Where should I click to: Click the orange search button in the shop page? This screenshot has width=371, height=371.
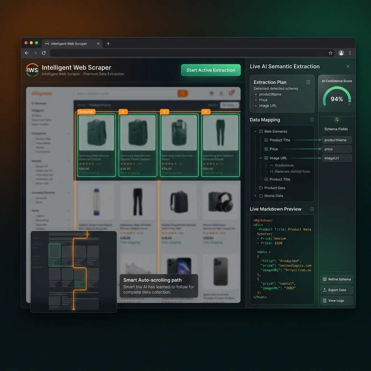(x=183, y=93)
